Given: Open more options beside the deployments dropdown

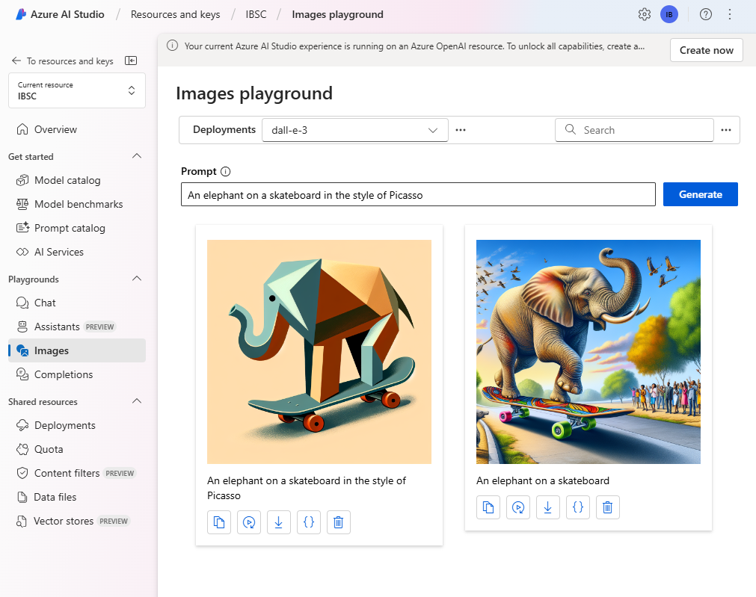Looking at the screenshot, I should [x=461, y=130].
